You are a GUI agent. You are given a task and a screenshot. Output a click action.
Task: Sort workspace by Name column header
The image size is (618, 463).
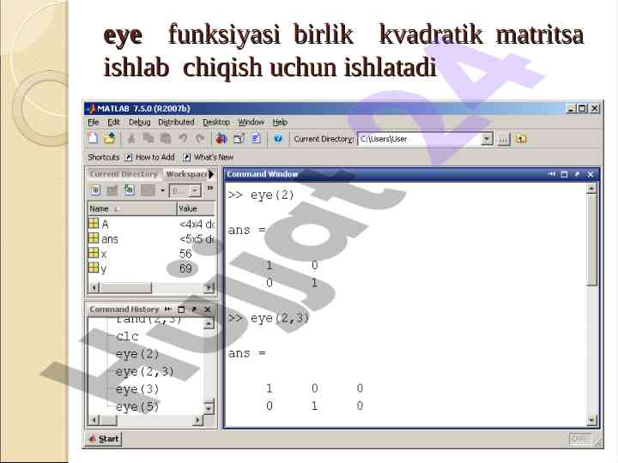click(x=132, y=208)
